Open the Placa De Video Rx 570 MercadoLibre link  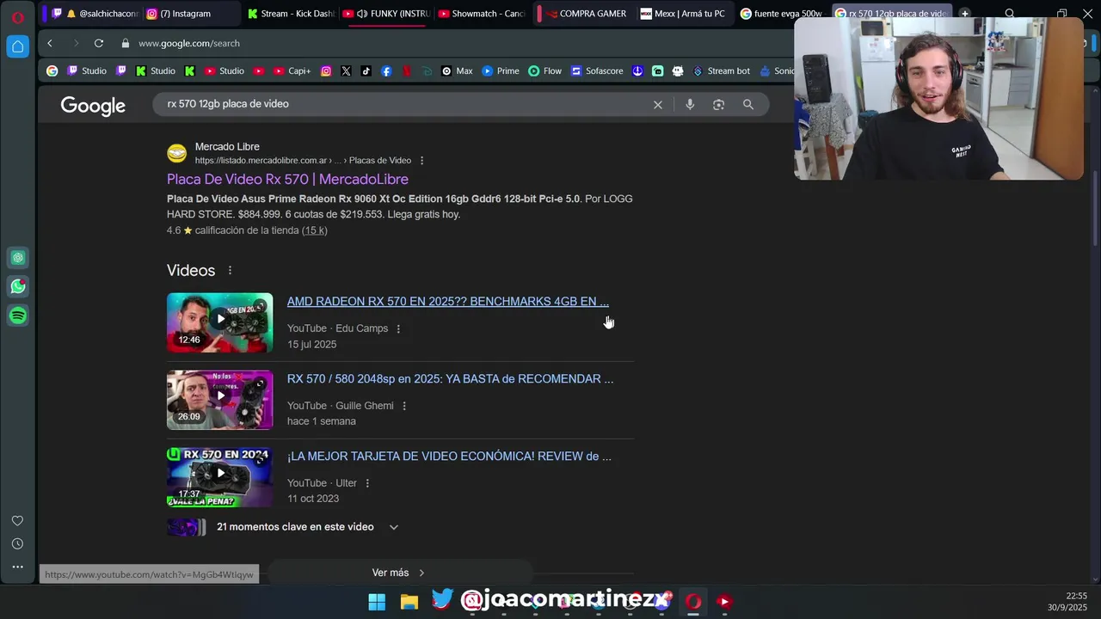287,179
